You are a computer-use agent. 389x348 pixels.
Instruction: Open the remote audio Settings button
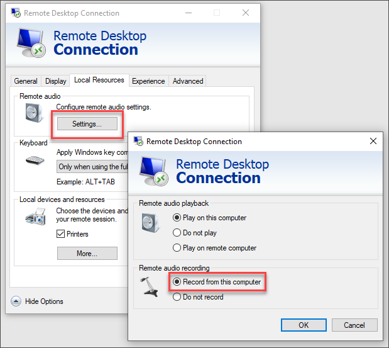click(87, 124)
